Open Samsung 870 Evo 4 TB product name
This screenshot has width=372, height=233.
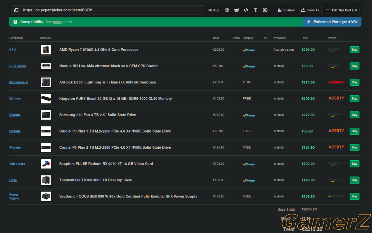click(x=98, y=115)
